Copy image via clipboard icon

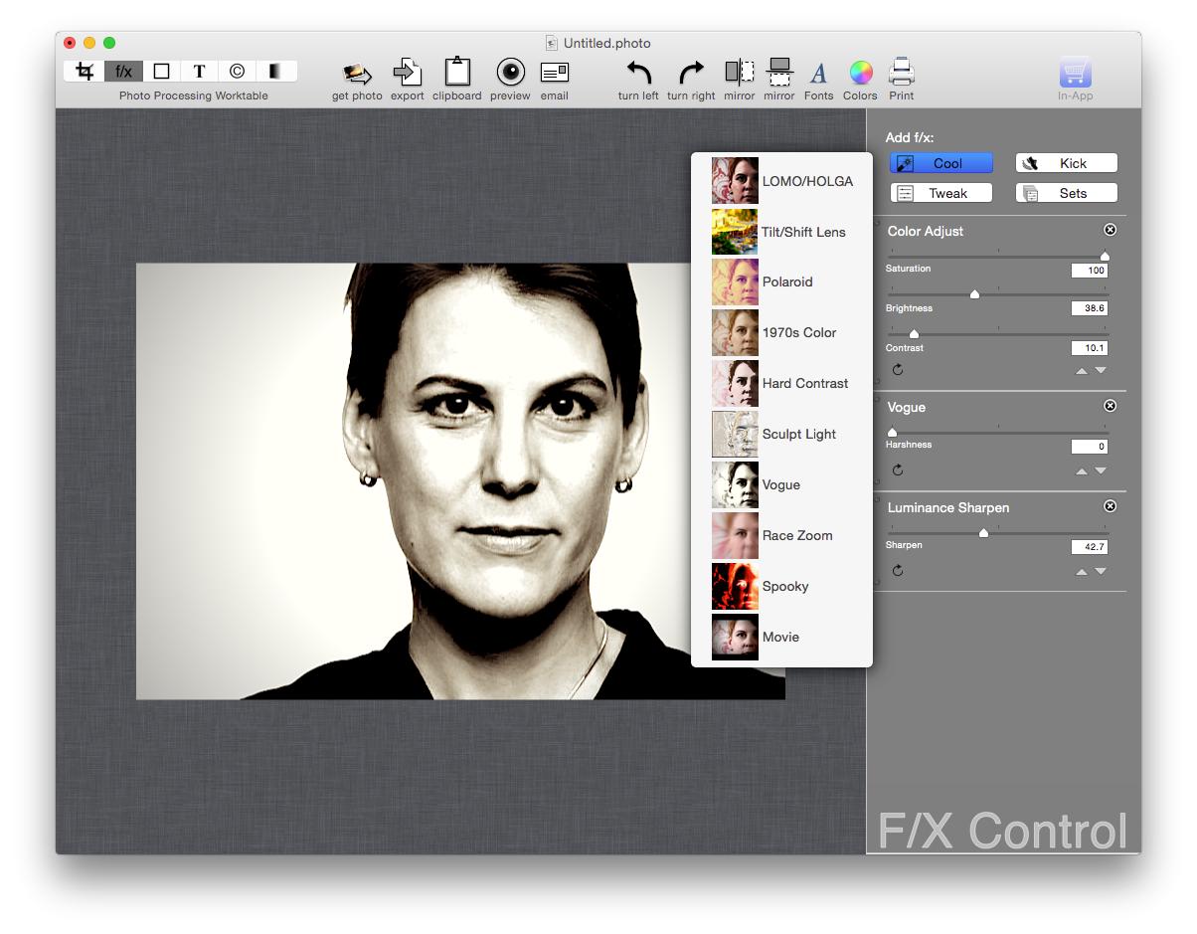coord(457,72)
